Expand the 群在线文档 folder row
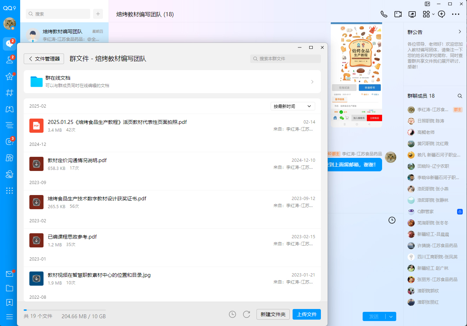The height and width of the screenshot is (326, 467). tap(172, 82)
